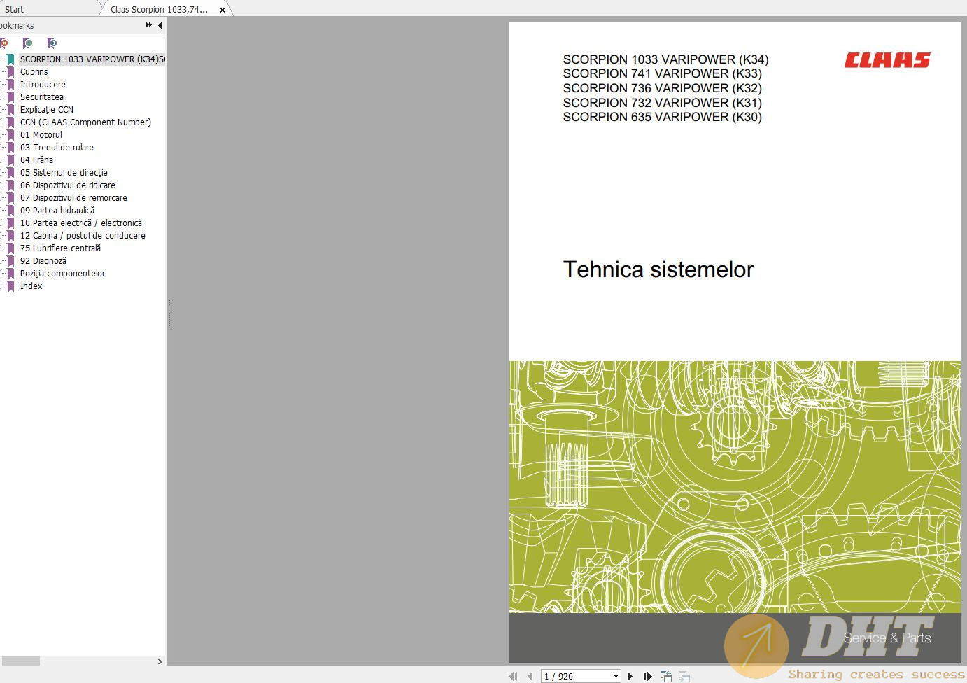Screen dimensions: 967x683
Task: Open the 05 Sistemul de direcţie bookmark
Action: click(64, 173)
